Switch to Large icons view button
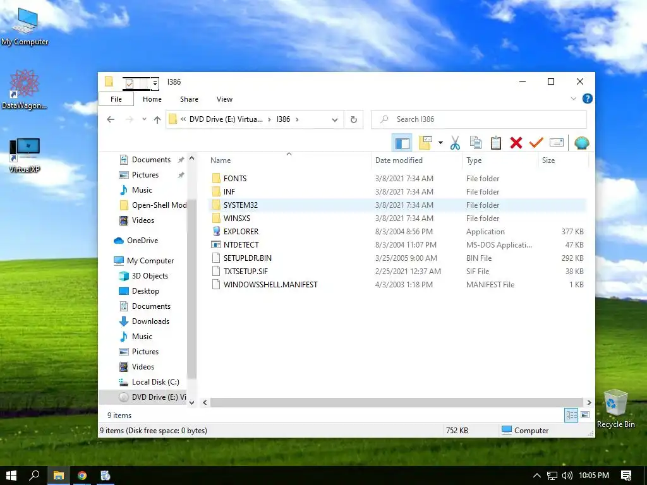 click(x=585, y=415)
